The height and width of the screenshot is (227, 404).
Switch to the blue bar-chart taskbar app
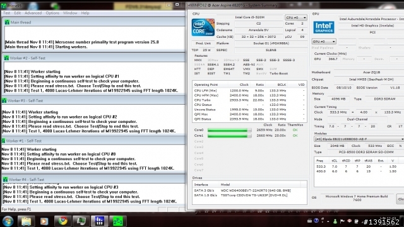coord(100,221)
